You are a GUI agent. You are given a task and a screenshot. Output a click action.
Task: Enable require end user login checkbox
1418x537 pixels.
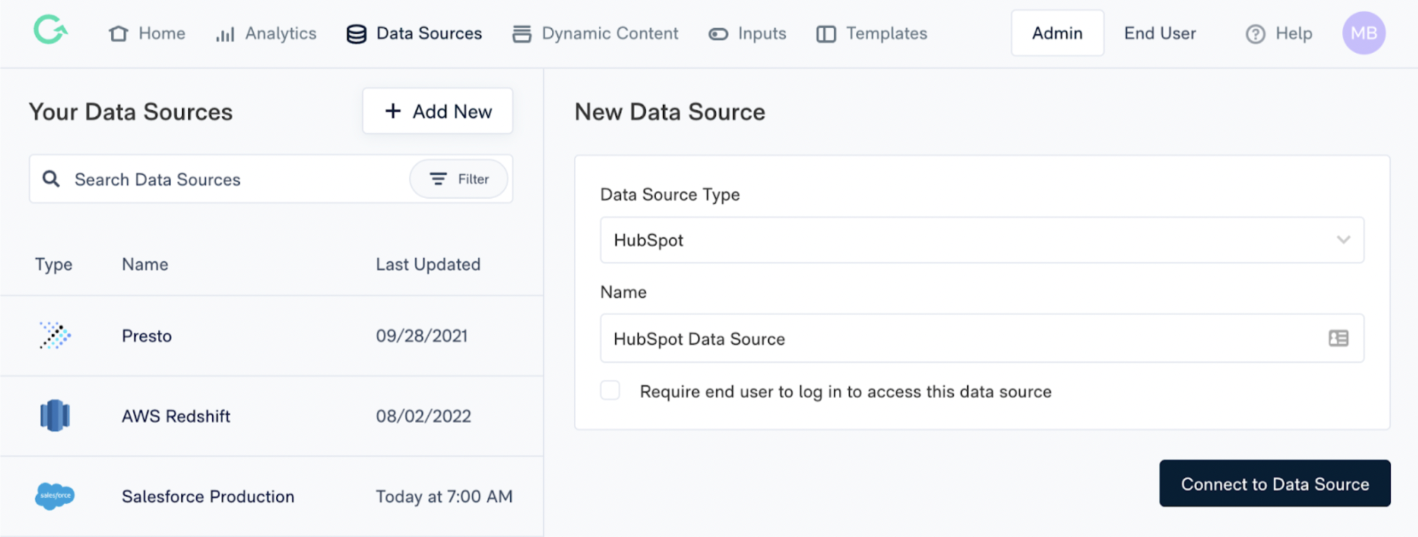click(610, 390)
